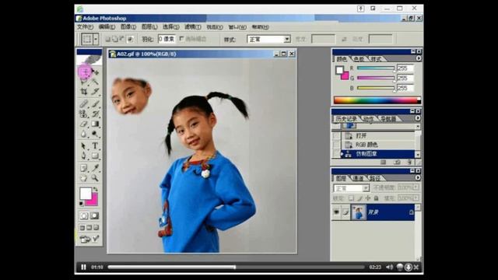Select the Slice tool
This screenshot has height=280, width=498.
(95, 92)
